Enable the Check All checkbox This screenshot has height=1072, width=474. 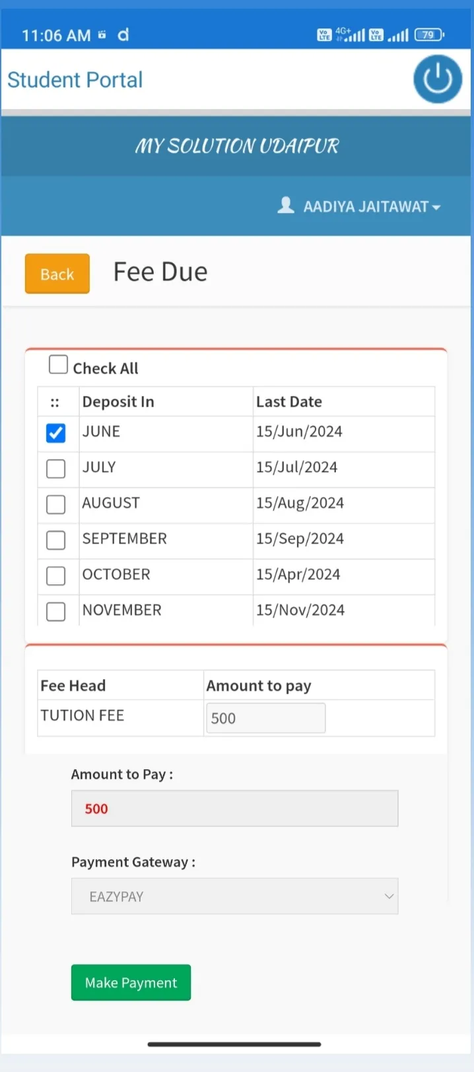pos(59,364)
